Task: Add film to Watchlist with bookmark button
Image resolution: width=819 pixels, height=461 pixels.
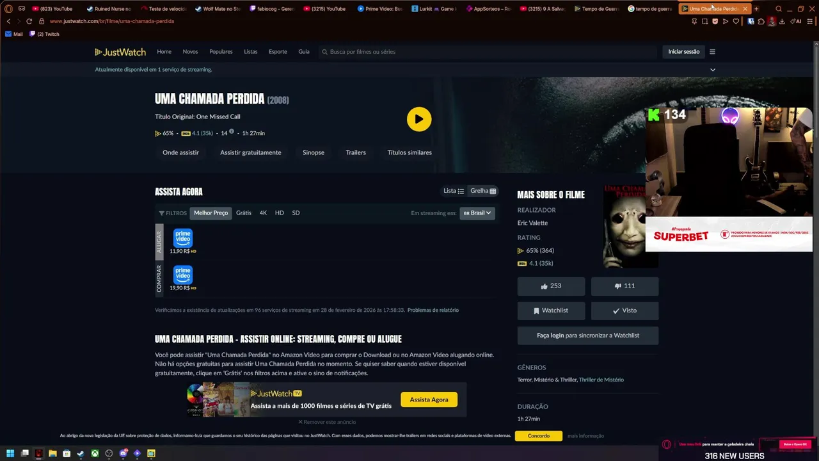Action: 551,311
